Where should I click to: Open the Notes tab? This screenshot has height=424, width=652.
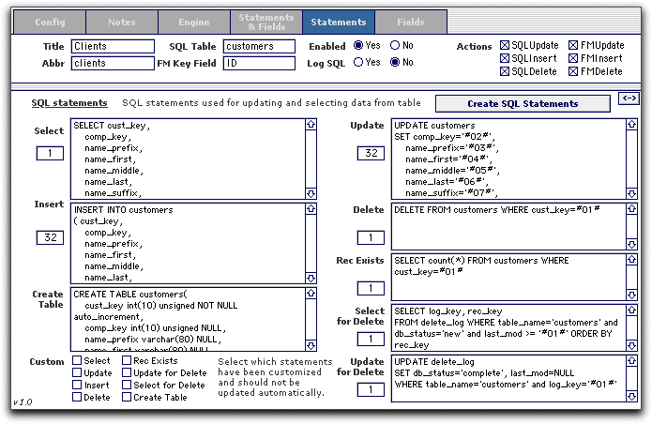122,22
